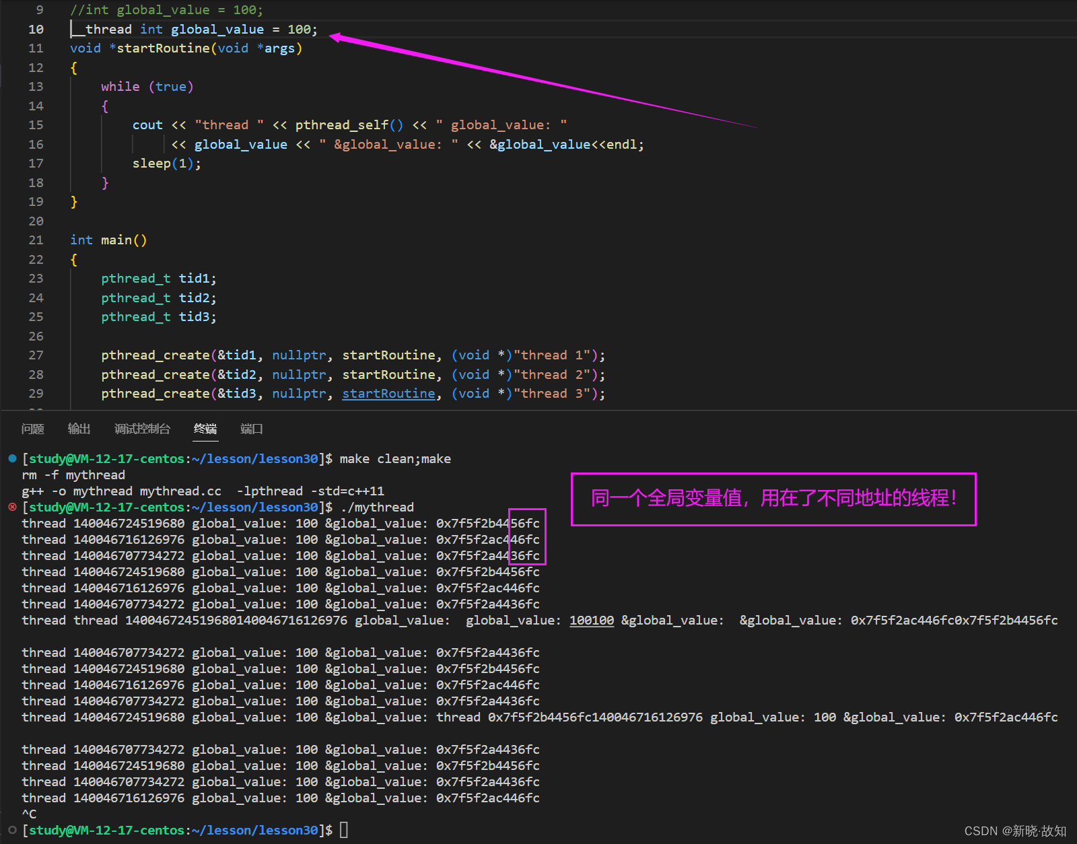
Task: Click line number 21 in the gutter
Action: click(x=36, y=240)
